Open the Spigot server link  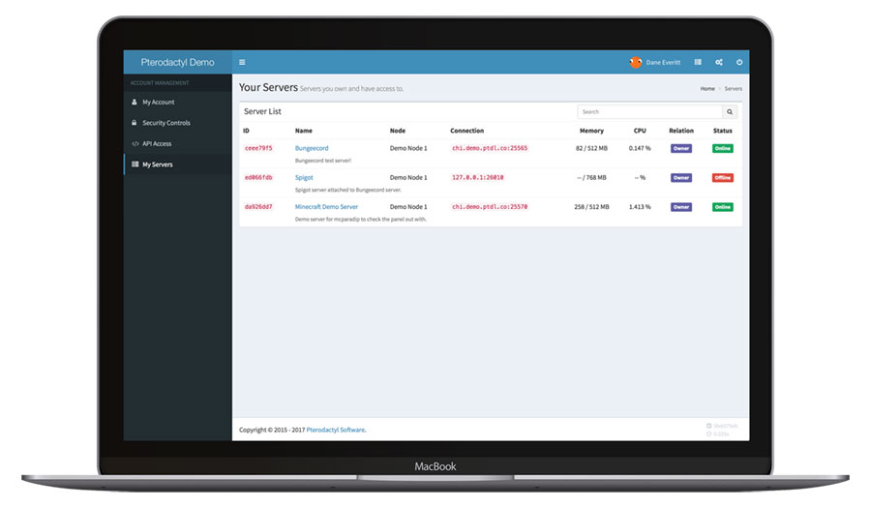(304, 178)
